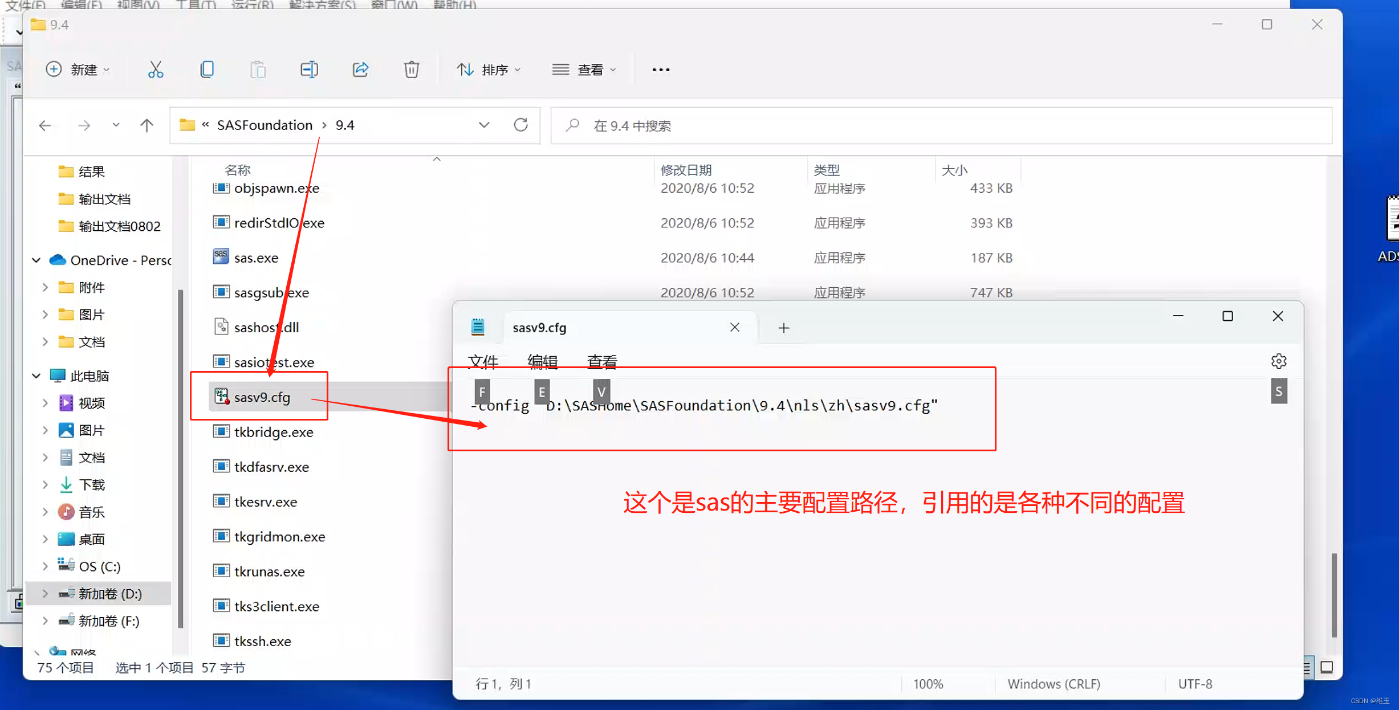The height and width of the screenshot is (710, 1399).
Task: Click Windows (CRLF) line ending status
Action: (1054, 684)
